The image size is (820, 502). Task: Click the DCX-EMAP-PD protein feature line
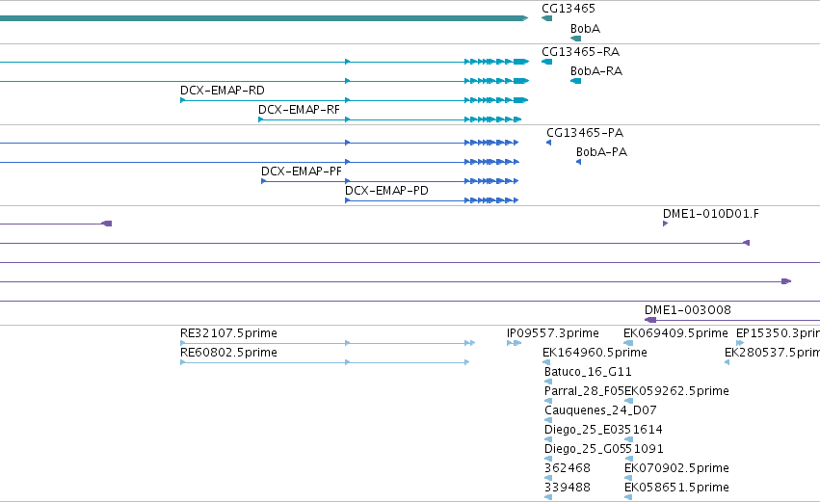432,200
